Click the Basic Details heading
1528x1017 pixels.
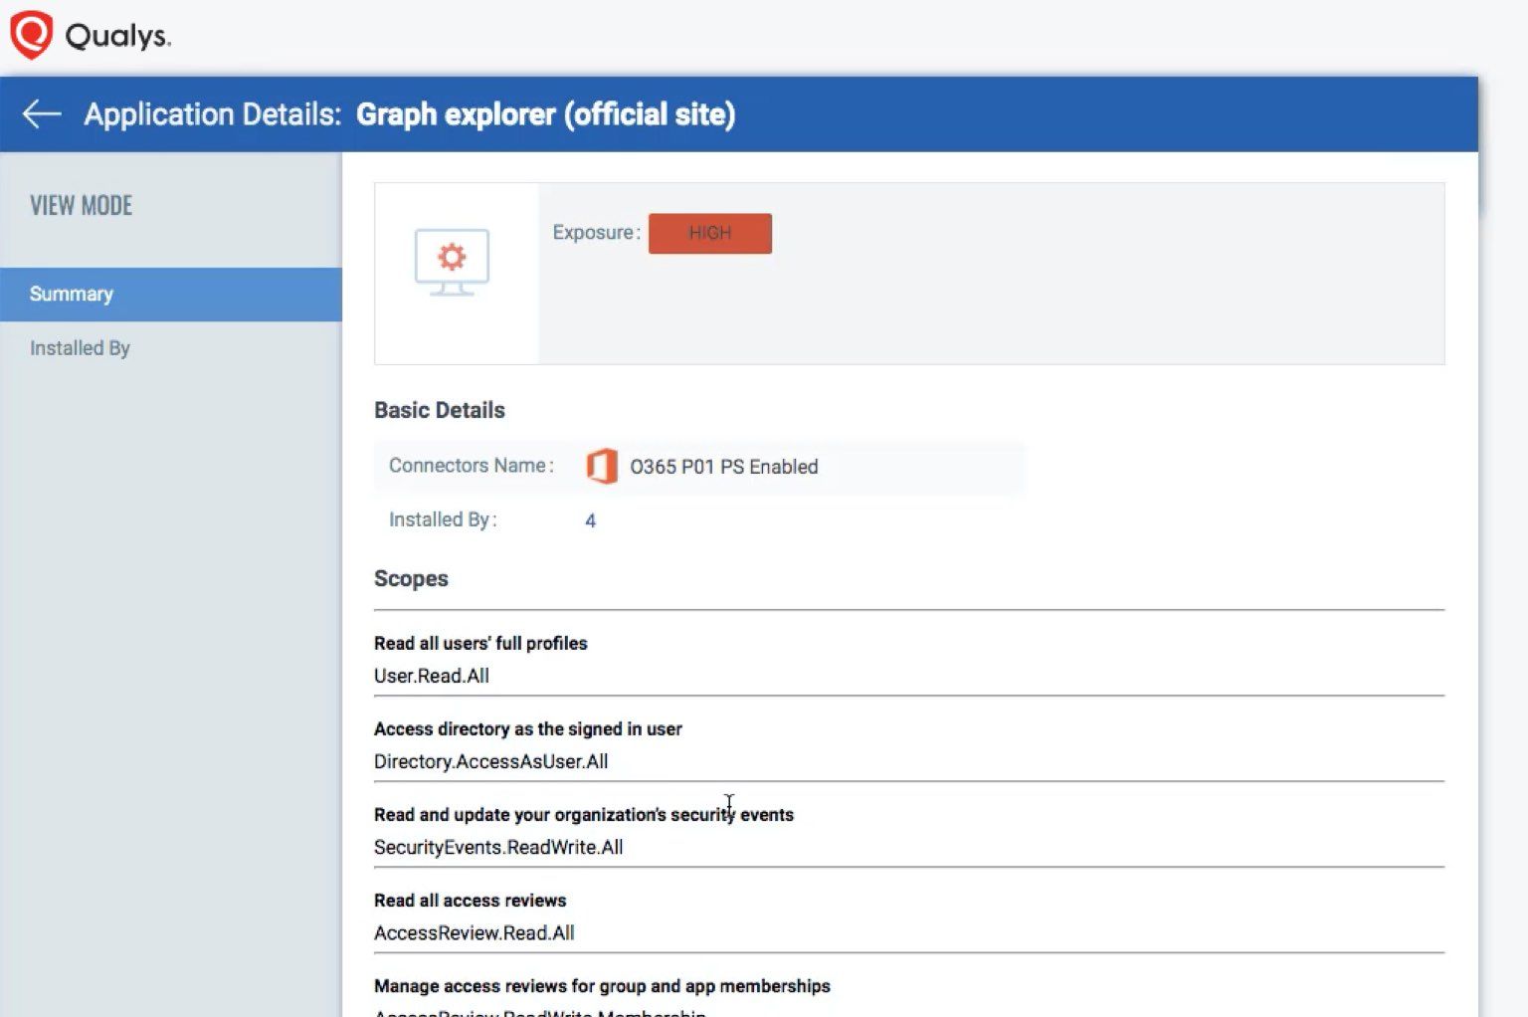point(439,410)
